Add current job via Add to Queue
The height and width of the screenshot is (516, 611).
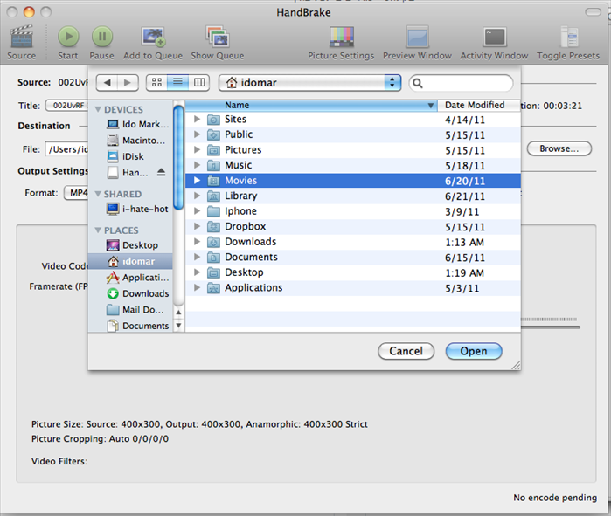click(153, 37)
